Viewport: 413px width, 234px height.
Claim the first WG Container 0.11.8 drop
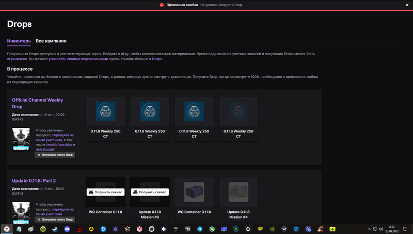[x=105, y=192]
